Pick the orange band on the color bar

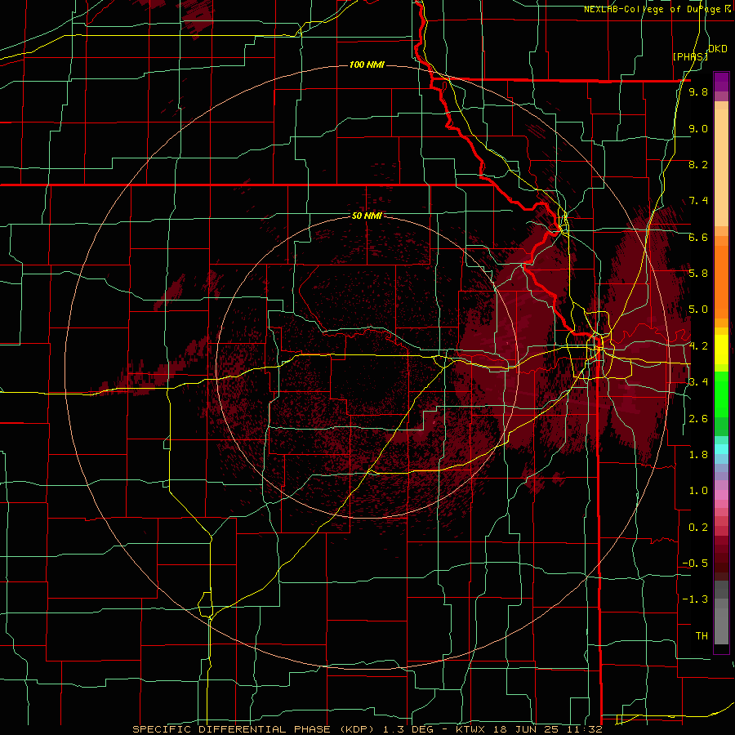[721, 281]
